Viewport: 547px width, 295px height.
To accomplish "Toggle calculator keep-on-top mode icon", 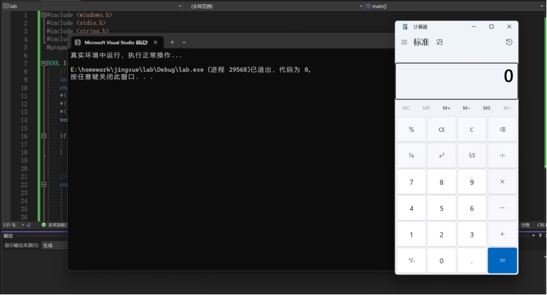I will pos(439,42).
